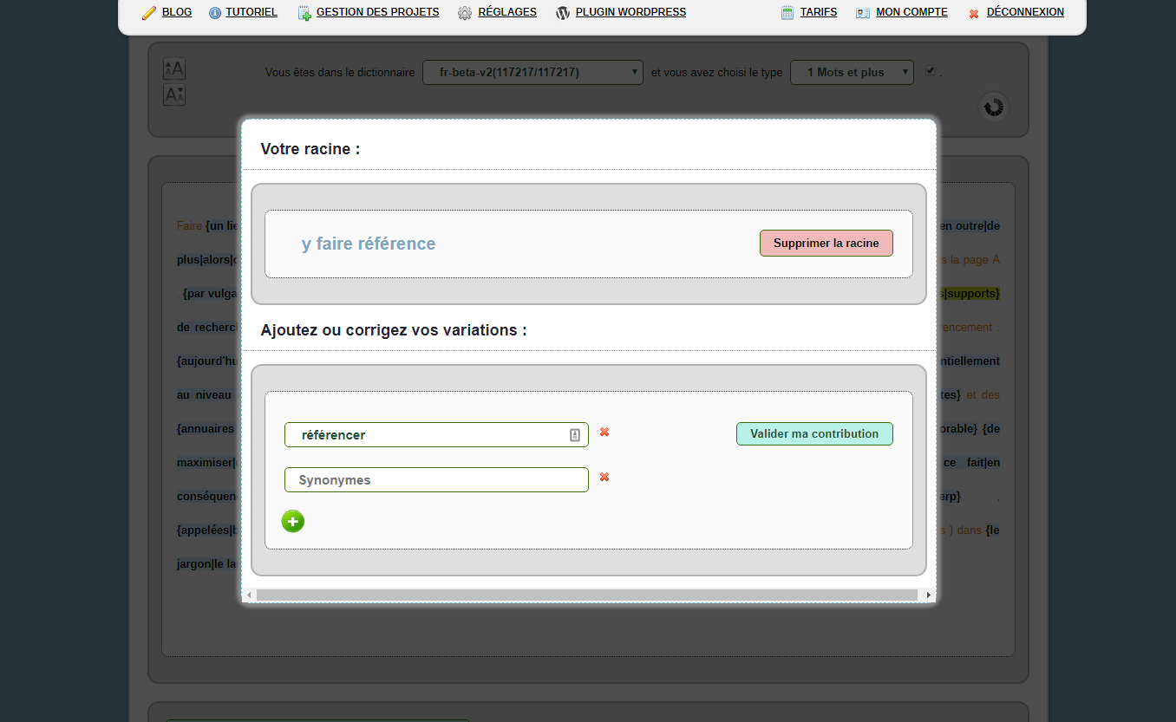Add a new variation with green plus icon
This screenshot has width=1176, height=722.
293,521
